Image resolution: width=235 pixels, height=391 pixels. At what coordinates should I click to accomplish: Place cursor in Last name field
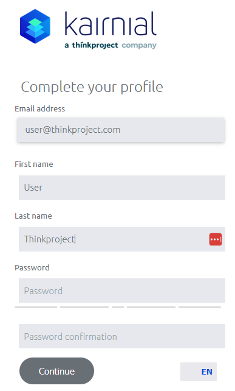(122, 239)
